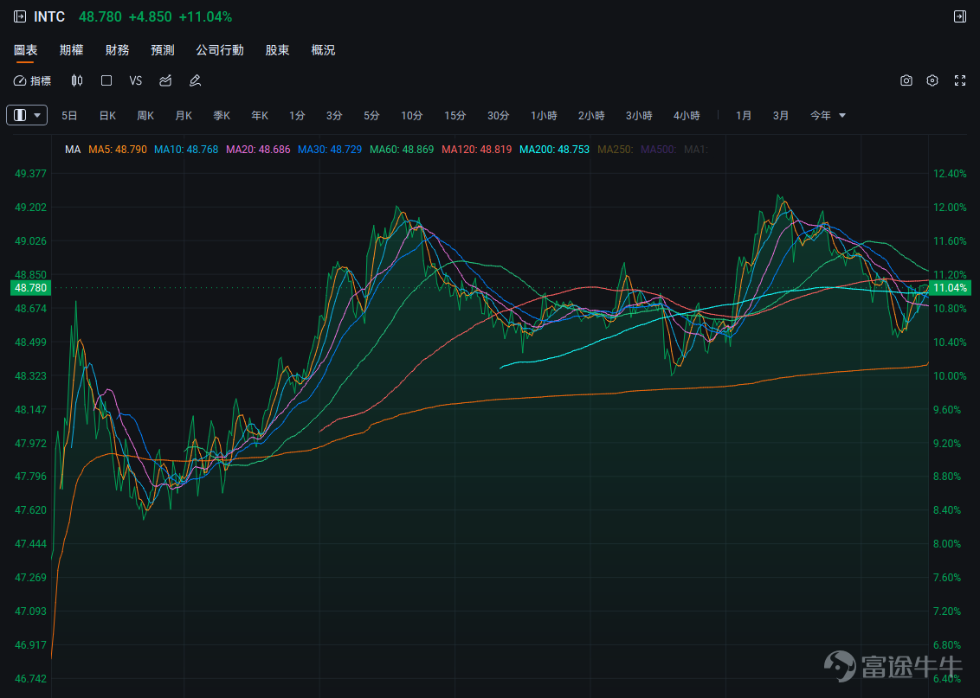Open chart settings hexagon icon
This screenshot has height=698, width=980.
point(932,80)
